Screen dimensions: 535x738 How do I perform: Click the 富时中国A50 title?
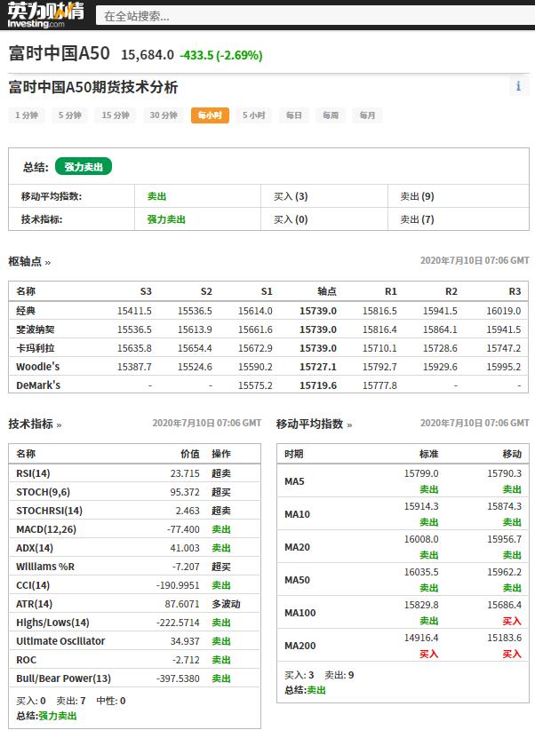point(60,53)
